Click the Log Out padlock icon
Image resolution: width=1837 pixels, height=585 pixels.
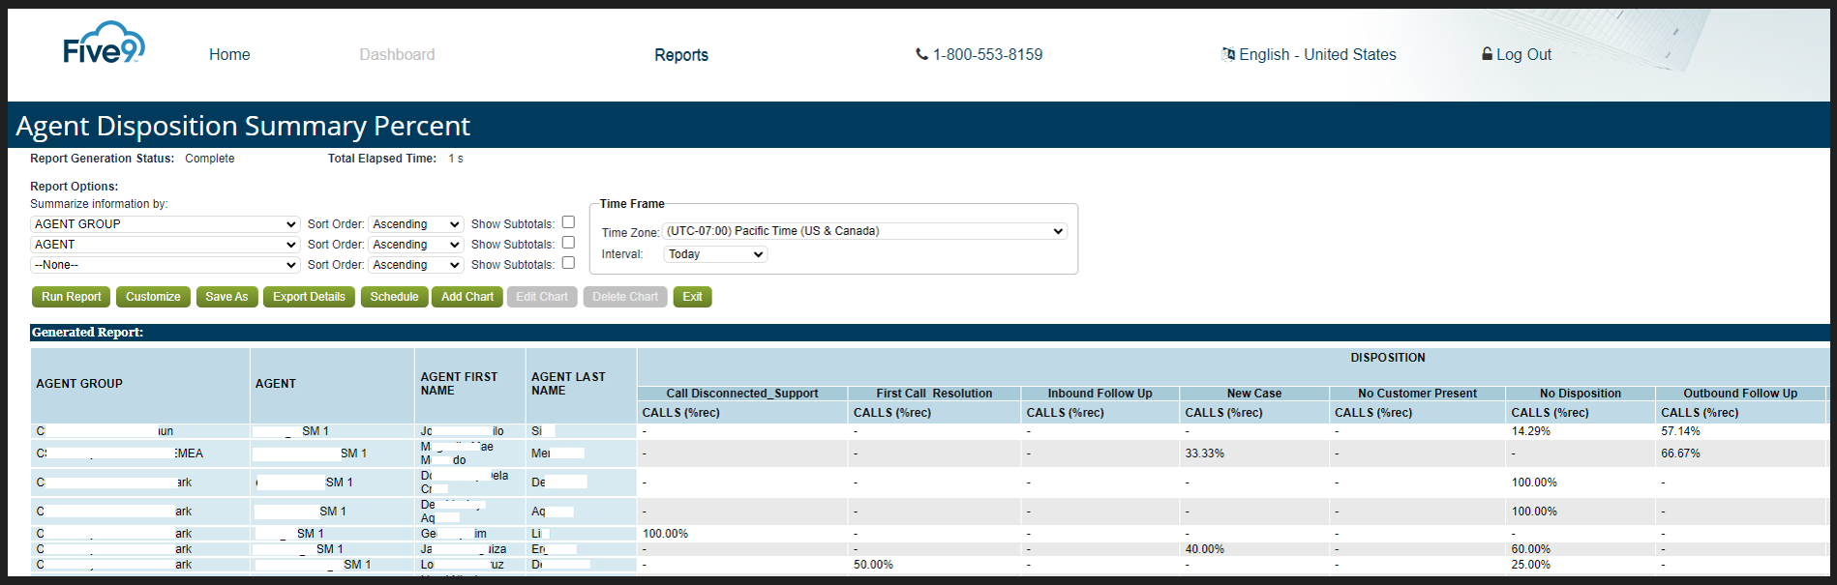pyautogui.click(x=1487, y=54)
